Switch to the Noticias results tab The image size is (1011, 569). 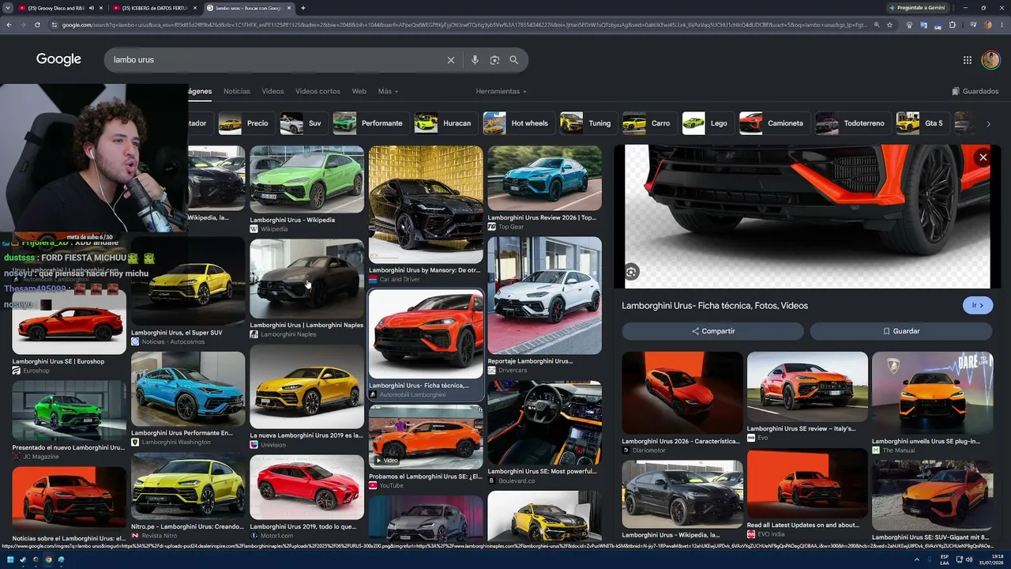[236, 91]
